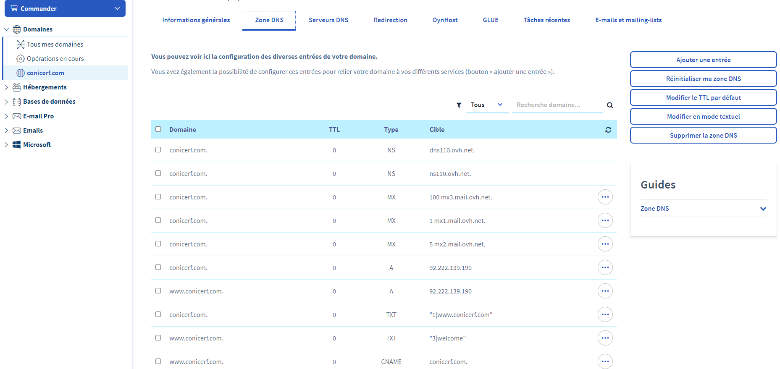780x369 pixels.
Task: Check the dns110.ovh.net NS record checkbox
Action: click(x=158, y=150)
